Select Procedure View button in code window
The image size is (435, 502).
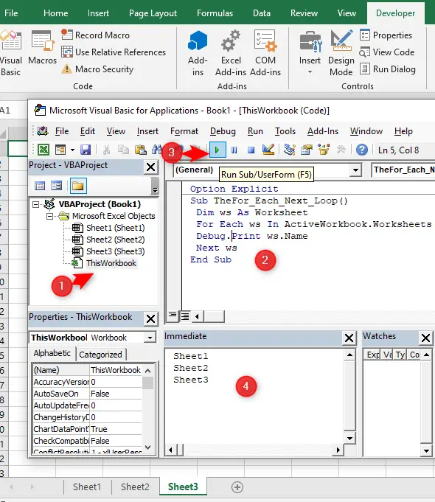pyautogui.click(x=173, y=316)
